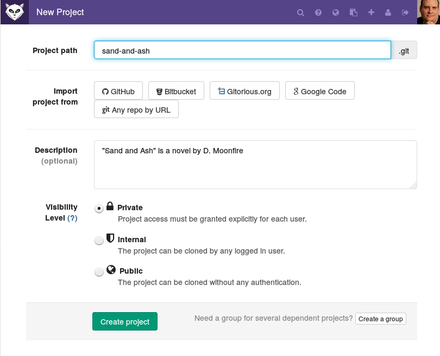
Task: Import project from Gitorious.org
Action: [x=244, y=90]
